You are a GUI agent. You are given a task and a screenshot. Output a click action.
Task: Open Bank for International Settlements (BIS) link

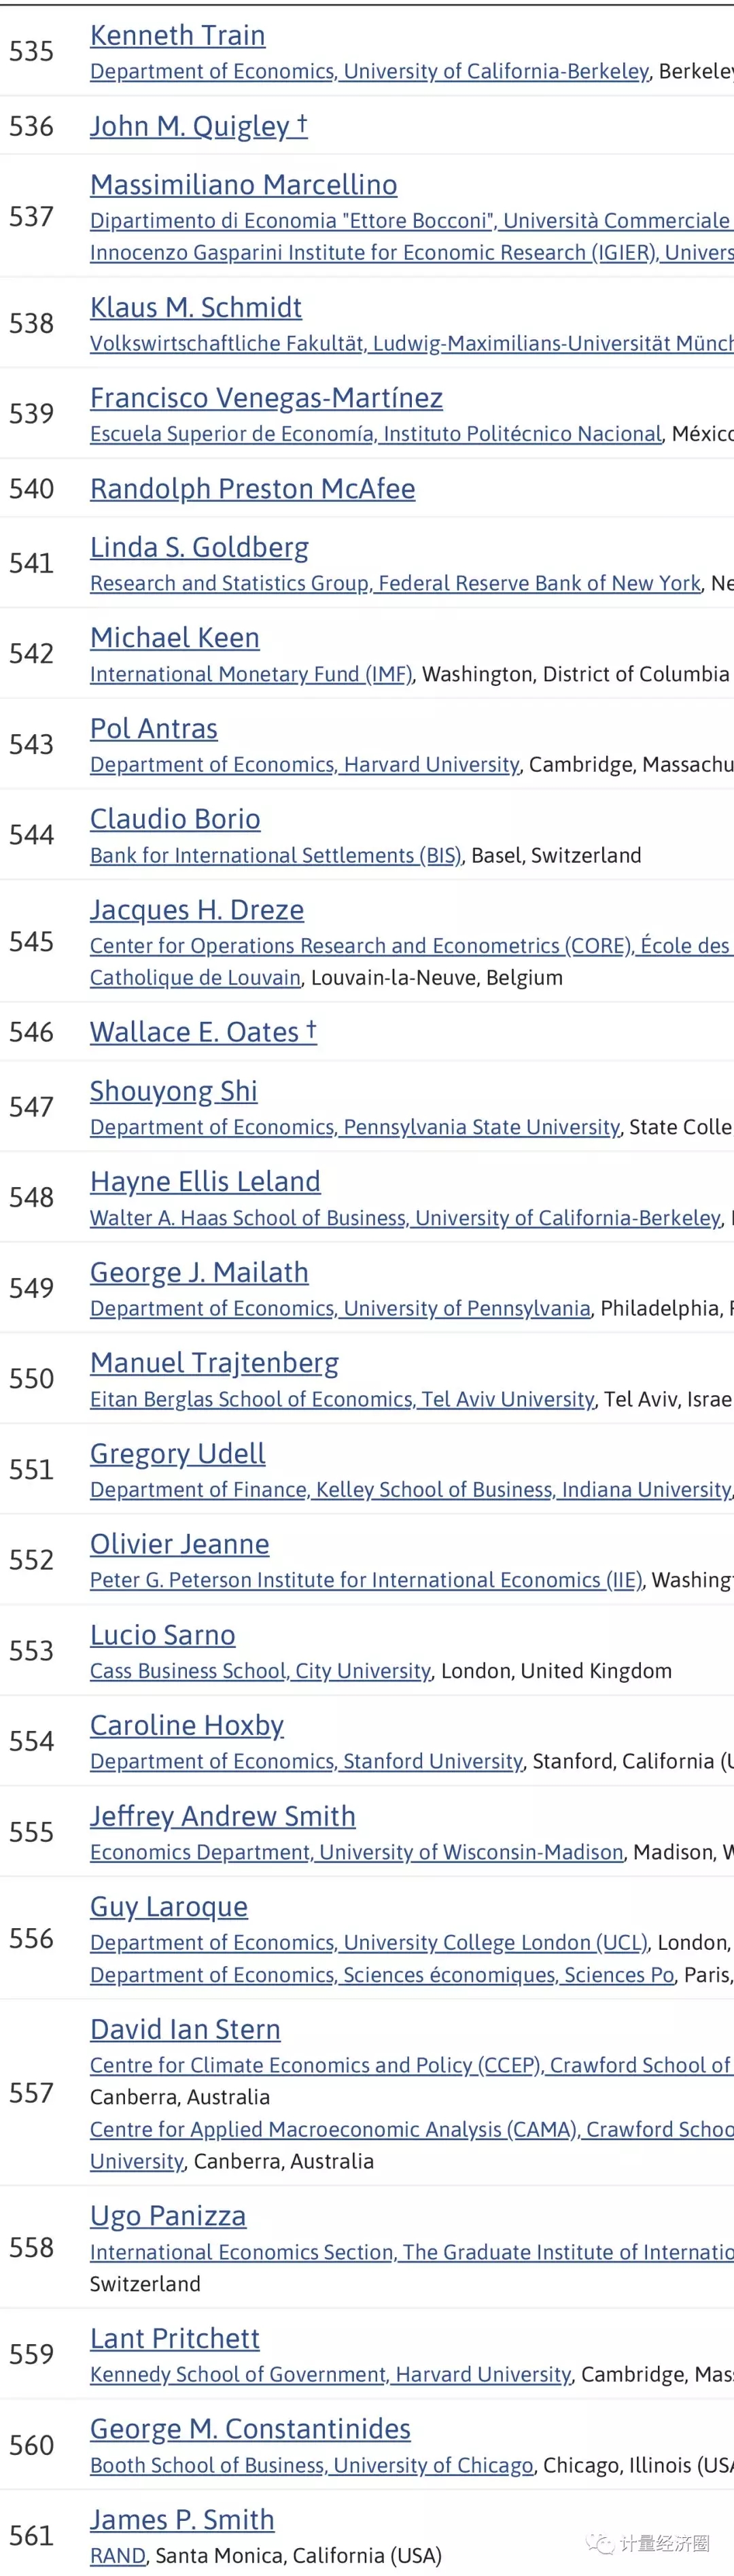coord(276,855)
